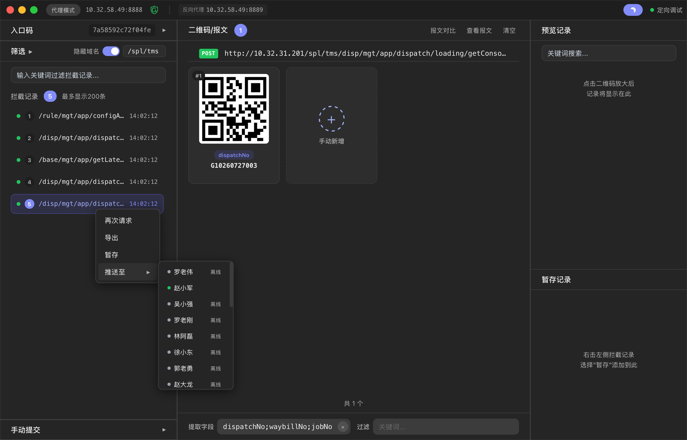Push to 罗老伟 in submenu

coord(195,272)
